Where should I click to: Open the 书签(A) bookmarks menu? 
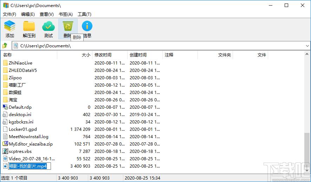66,14
